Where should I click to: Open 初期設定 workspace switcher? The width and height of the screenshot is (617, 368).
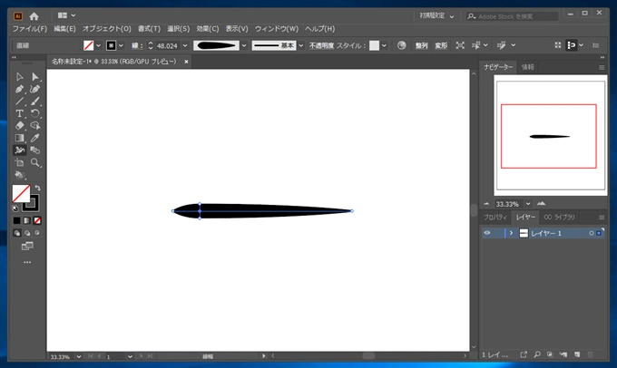click(x=436, y=16)
